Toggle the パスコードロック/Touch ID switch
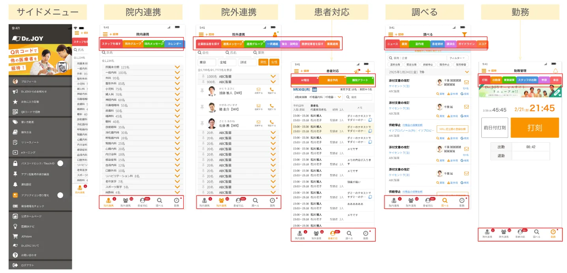 60,163
